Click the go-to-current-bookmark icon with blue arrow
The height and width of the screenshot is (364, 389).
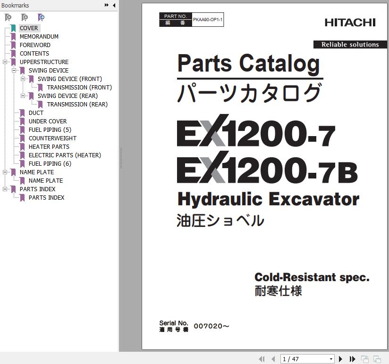point(41,17)
